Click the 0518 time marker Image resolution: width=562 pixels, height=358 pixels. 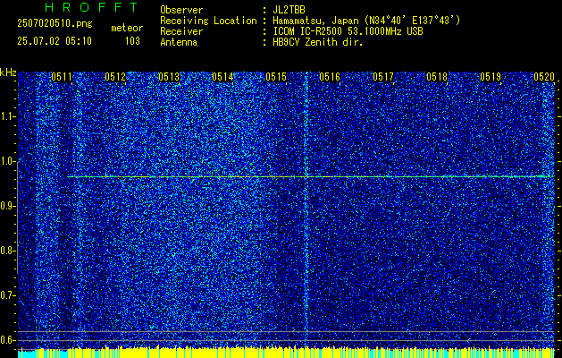click(437, 76)
